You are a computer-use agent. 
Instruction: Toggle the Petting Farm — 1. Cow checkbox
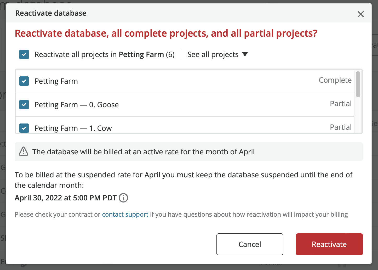coord(24,128)
